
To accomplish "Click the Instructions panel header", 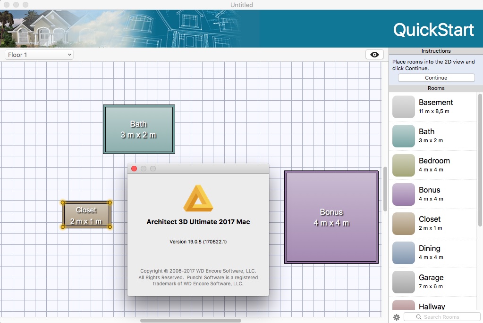I will click(x=436, y=51).
